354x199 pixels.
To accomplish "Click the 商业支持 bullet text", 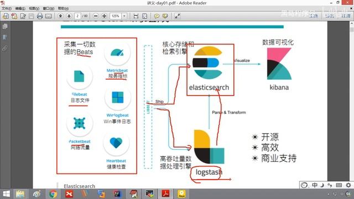I will tap(279, 159).
